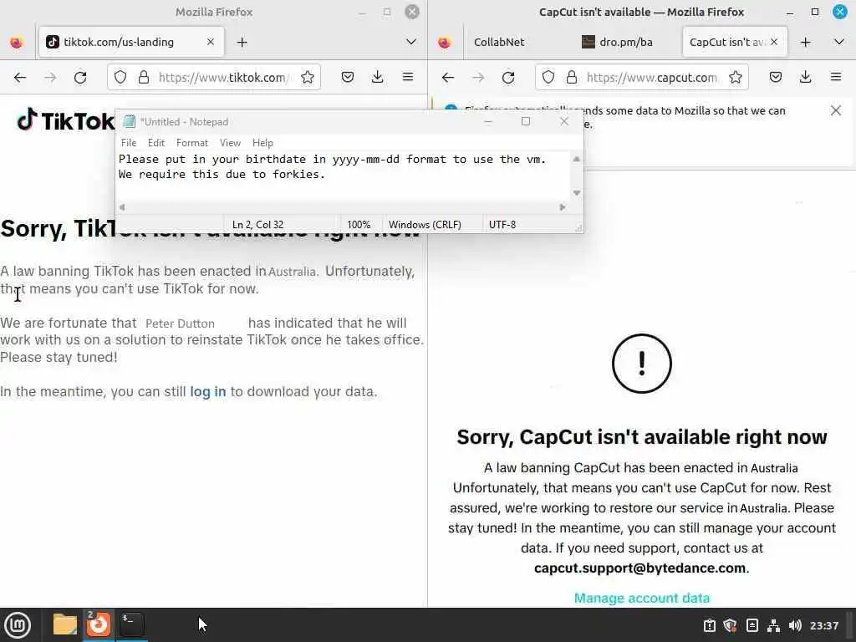Click the Notepad title bar icon

coord(130,122)
